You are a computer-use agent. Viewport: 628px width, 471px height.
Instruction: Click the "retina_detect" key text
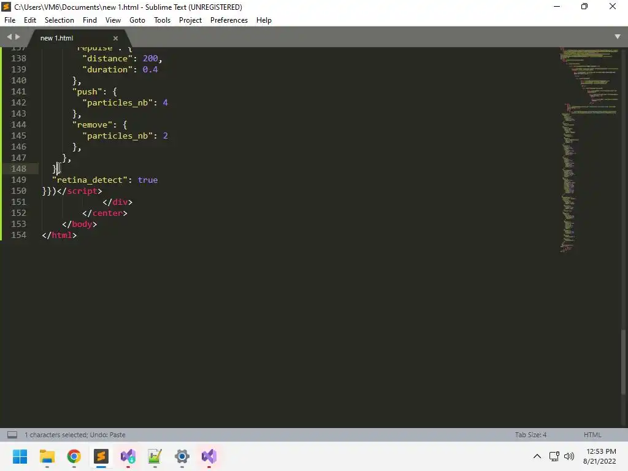pyautogui.click(x=90, y=180)
